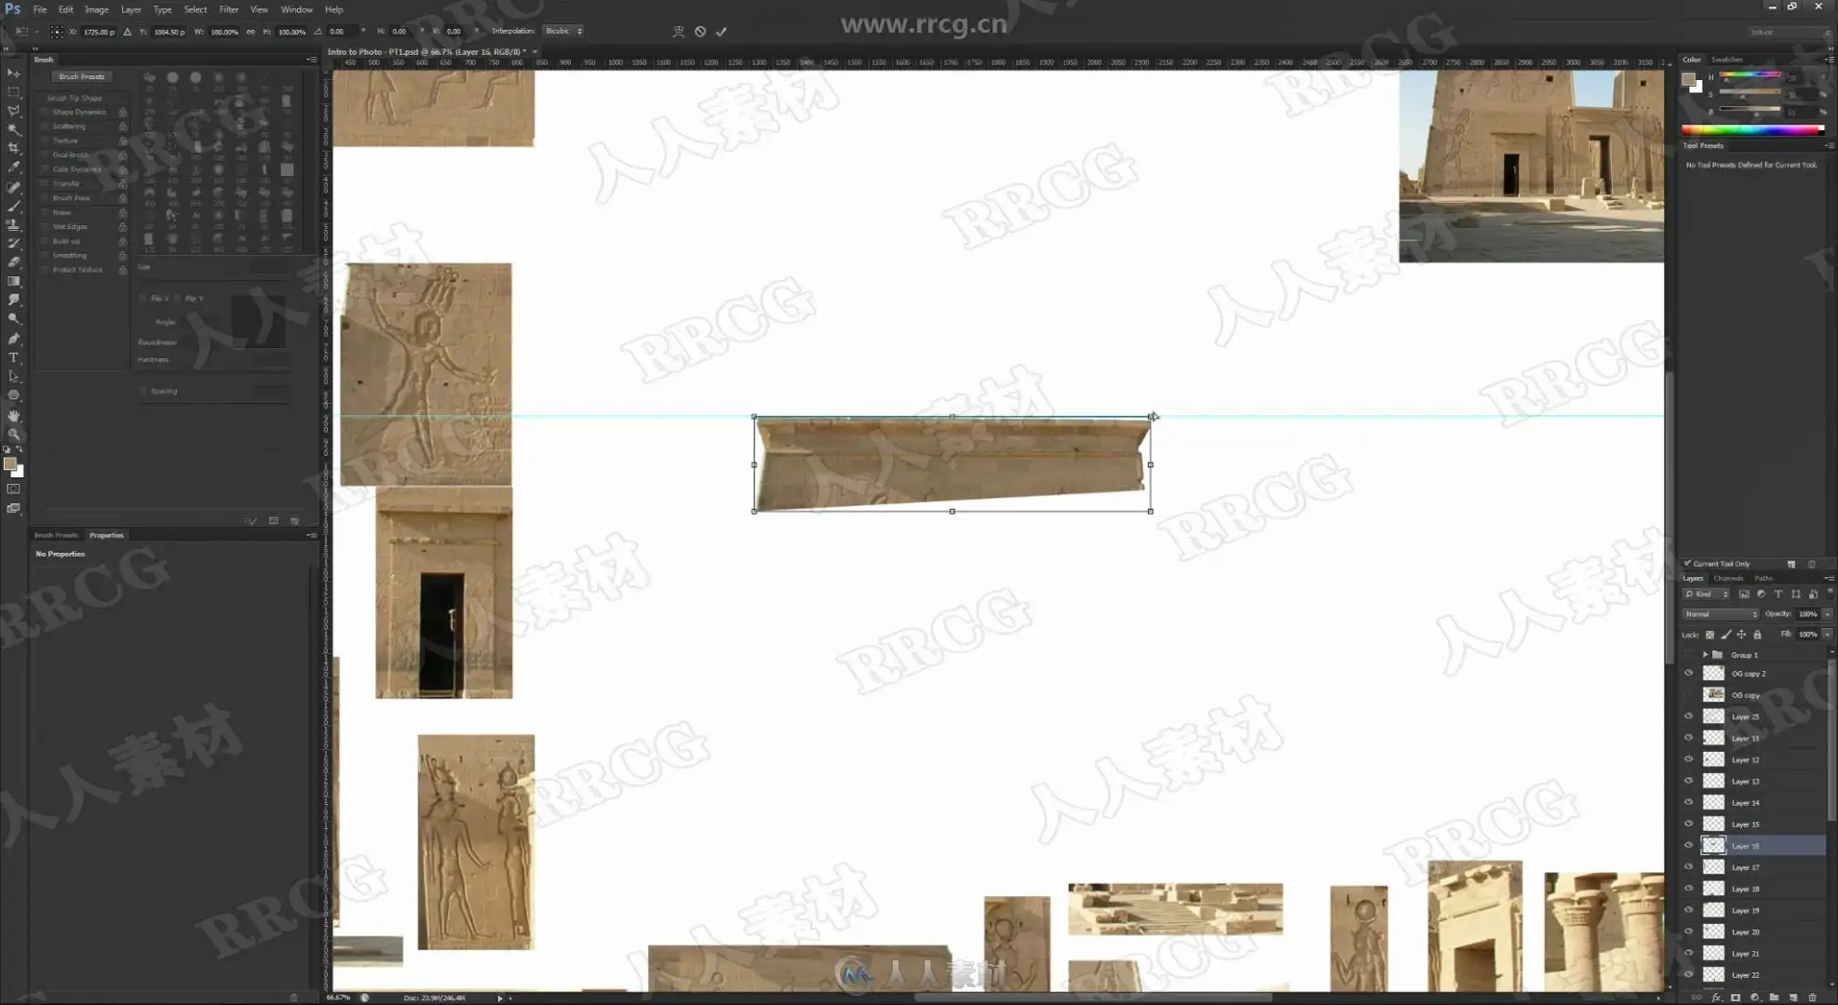The width and height of the screenshot is (1838, 1005).
Task: Expand the Group 1 layer group
Action: 1705,655
